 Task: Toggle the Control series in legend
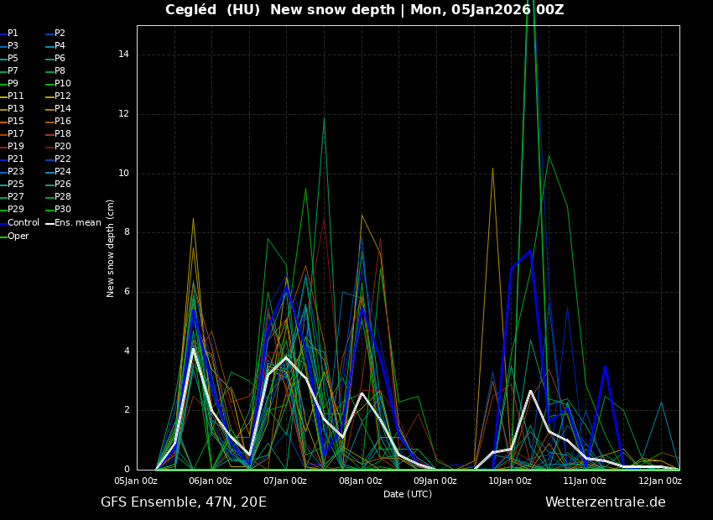[23, 223]
